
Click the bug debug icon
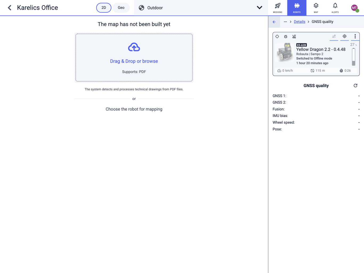coord(286,37)
